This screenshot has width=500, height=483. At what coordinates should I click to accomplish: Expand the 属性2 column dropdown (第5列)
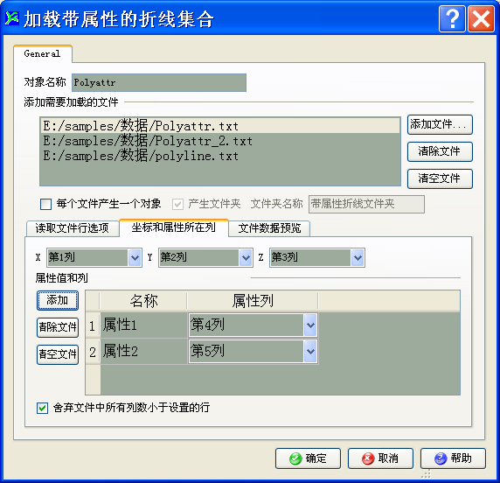[x=310, y=352]
